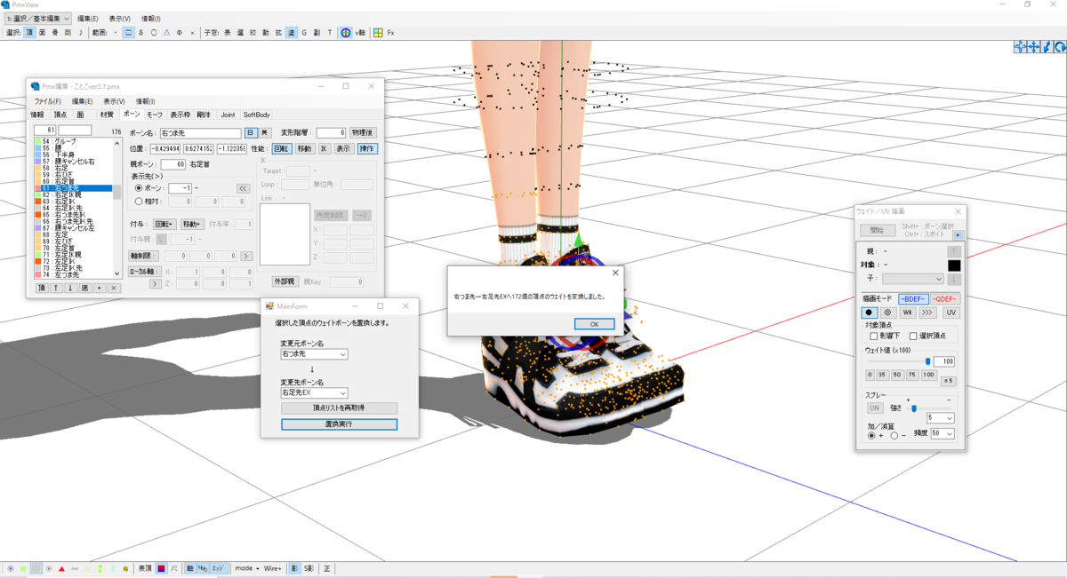This screenshot has height=578, width=1067.
Task: Click the 置換実行 button
Action: pos(339,424)
